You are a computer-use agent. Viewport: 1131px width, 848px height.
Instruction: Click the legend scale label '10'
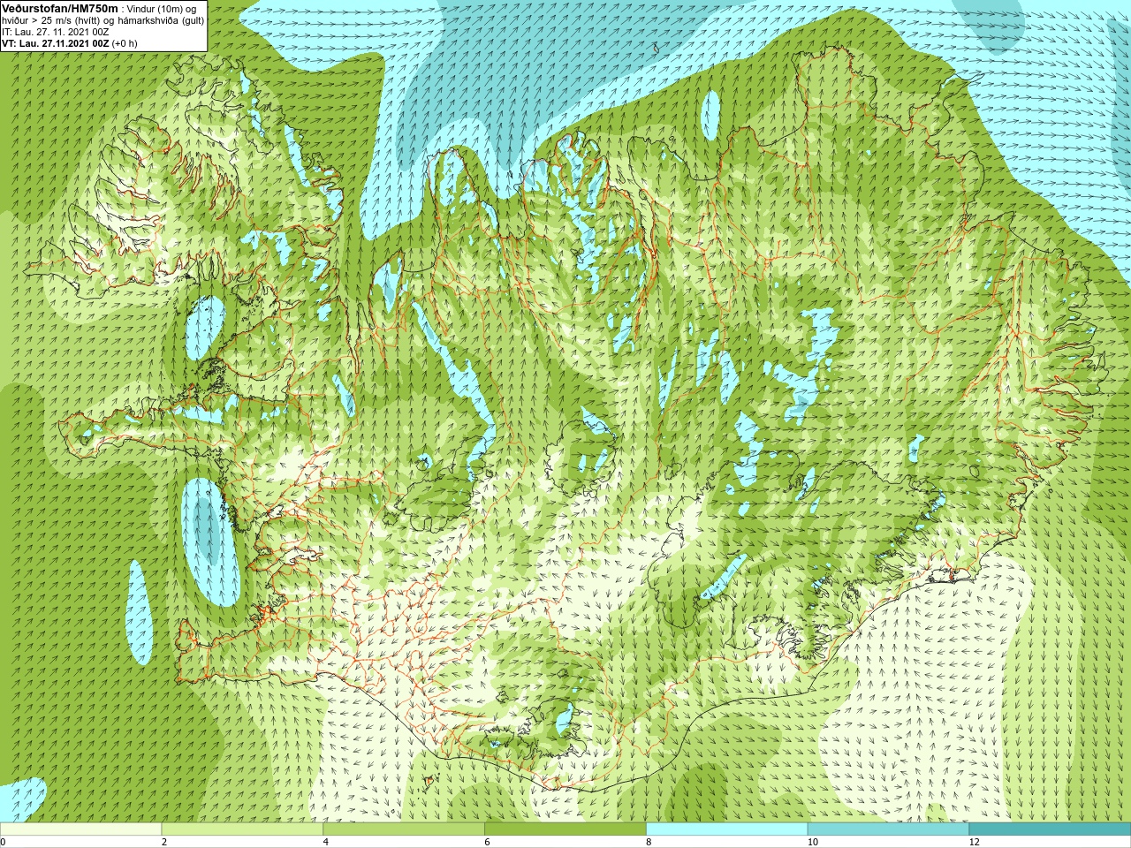(813, 842)
